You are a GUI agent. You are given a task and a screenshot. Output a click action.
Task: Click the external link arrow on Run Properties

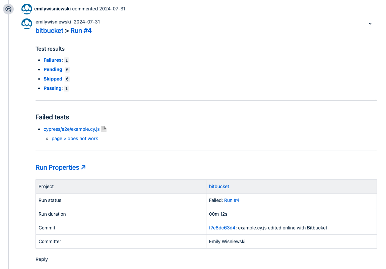pos(84,167)
